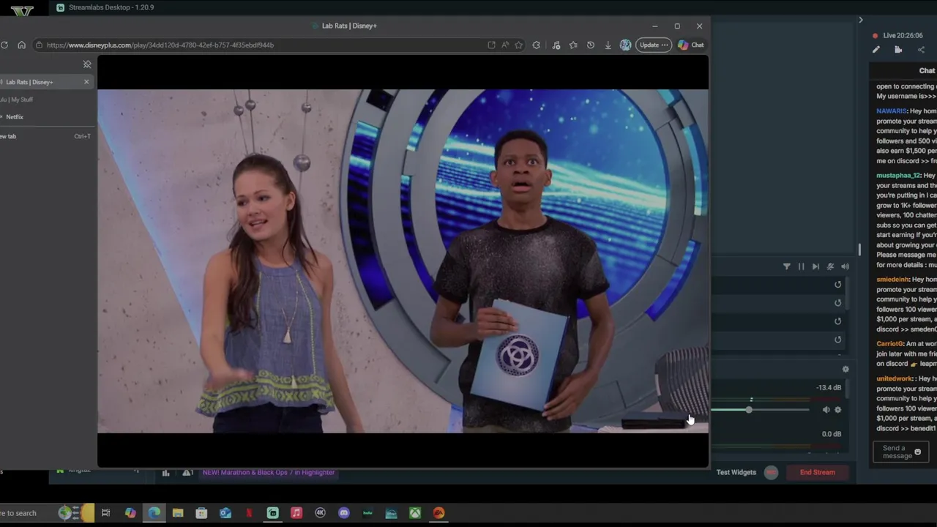The image size is (937, 527).
Task: Click the End Stream button
Action: click(x=817, y=473)
